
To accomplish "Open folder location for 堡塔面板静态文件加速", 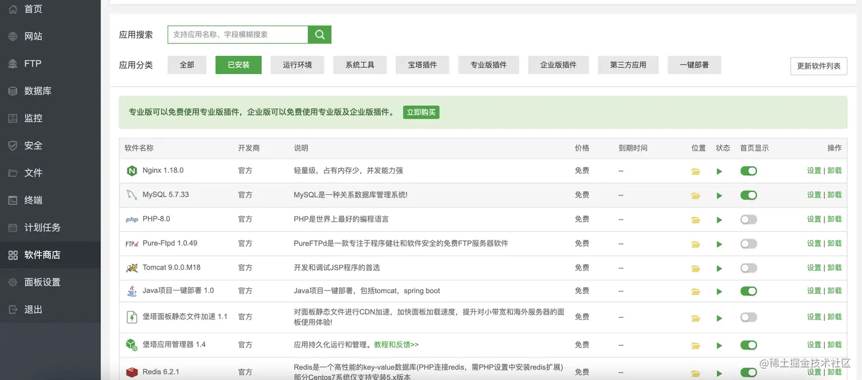I will [696, 318].
